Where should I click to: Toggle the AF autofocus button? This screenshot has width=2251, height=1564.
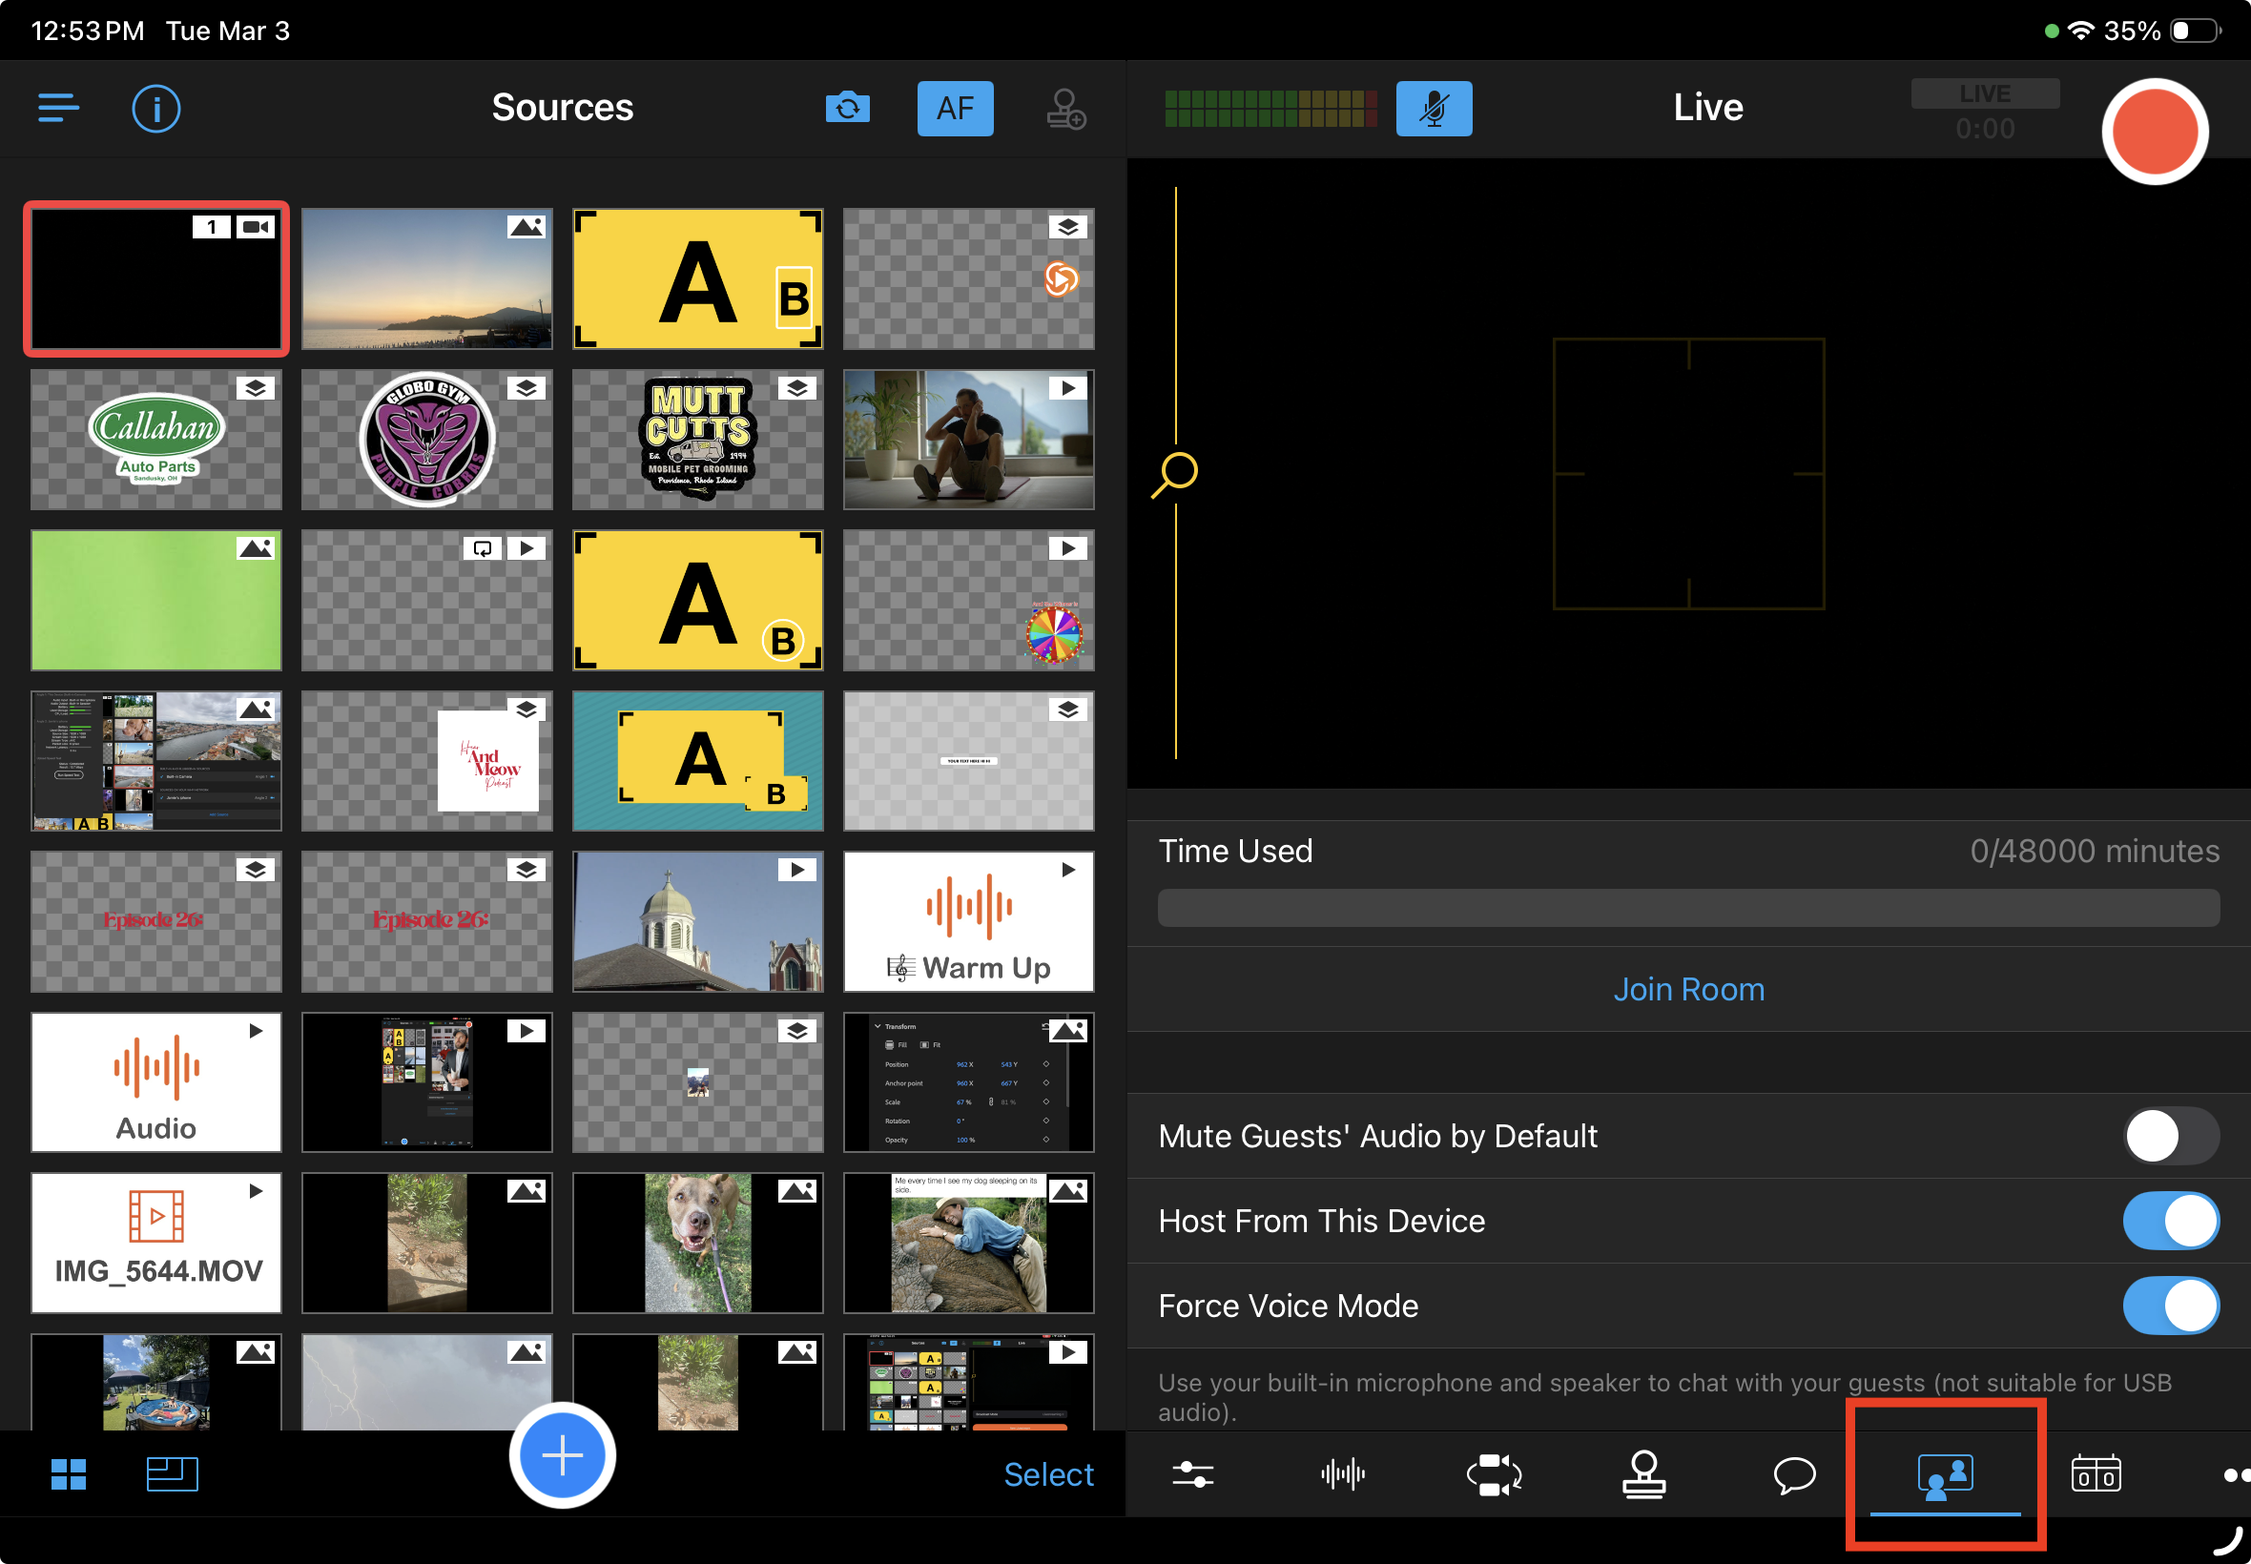[x=955, y=108]
